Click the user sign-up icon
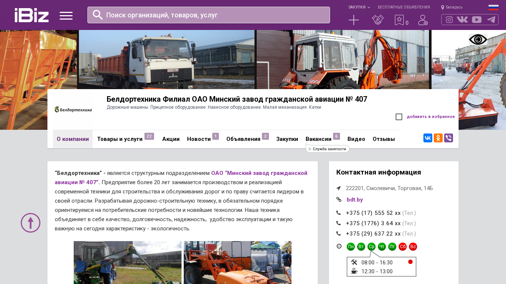Image resolution: width=506 pixels, height=284 pixels. click(x=423, y=20)
